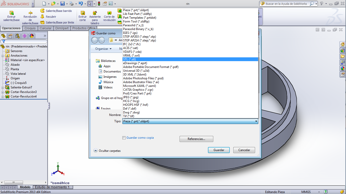Expand the Saliente-Extruir7 feature node
This screenshot has width=346, height=194.
(x=3, y=87)
